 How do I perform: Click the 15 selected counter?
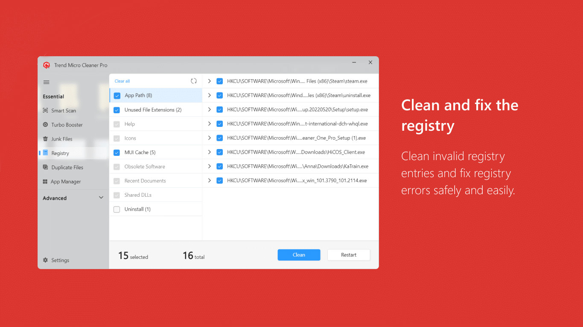click(x=133, y=255)
